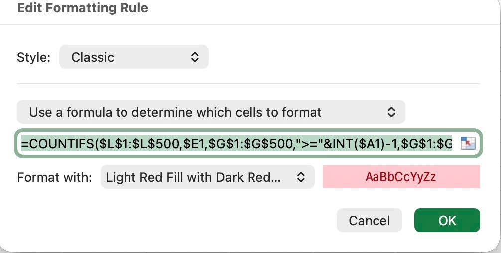This screenshot has width=501, height=253.
Task: Click the Format with dropdown chevron arrows
Action: point(301,177)
